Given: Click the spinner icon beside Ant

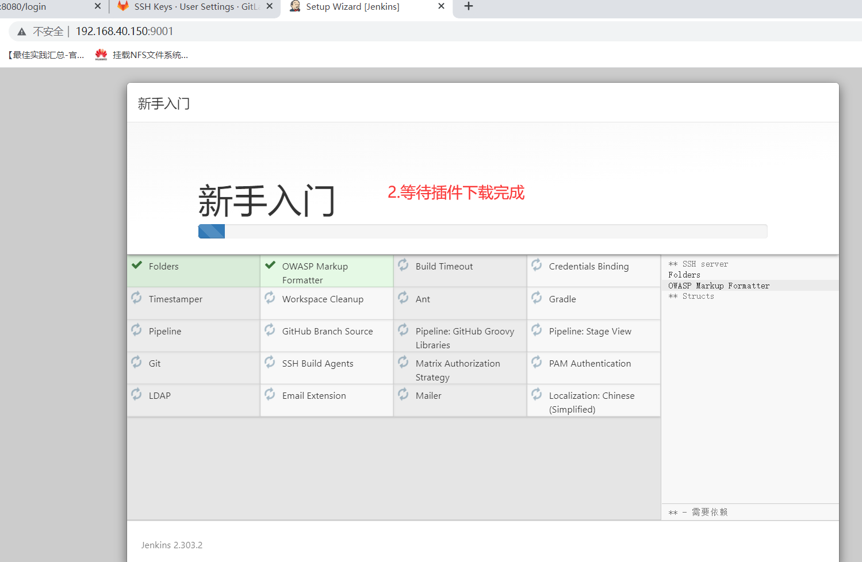Looking at the screenshot, I should click(403, 298).
